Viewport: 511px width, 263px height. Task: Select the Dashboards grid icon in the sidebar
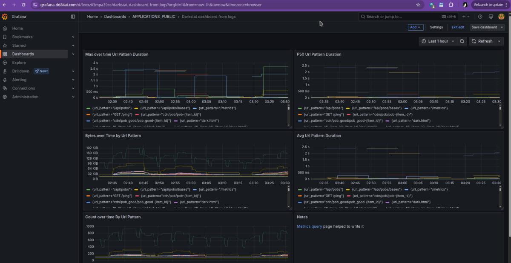(5, 54)
